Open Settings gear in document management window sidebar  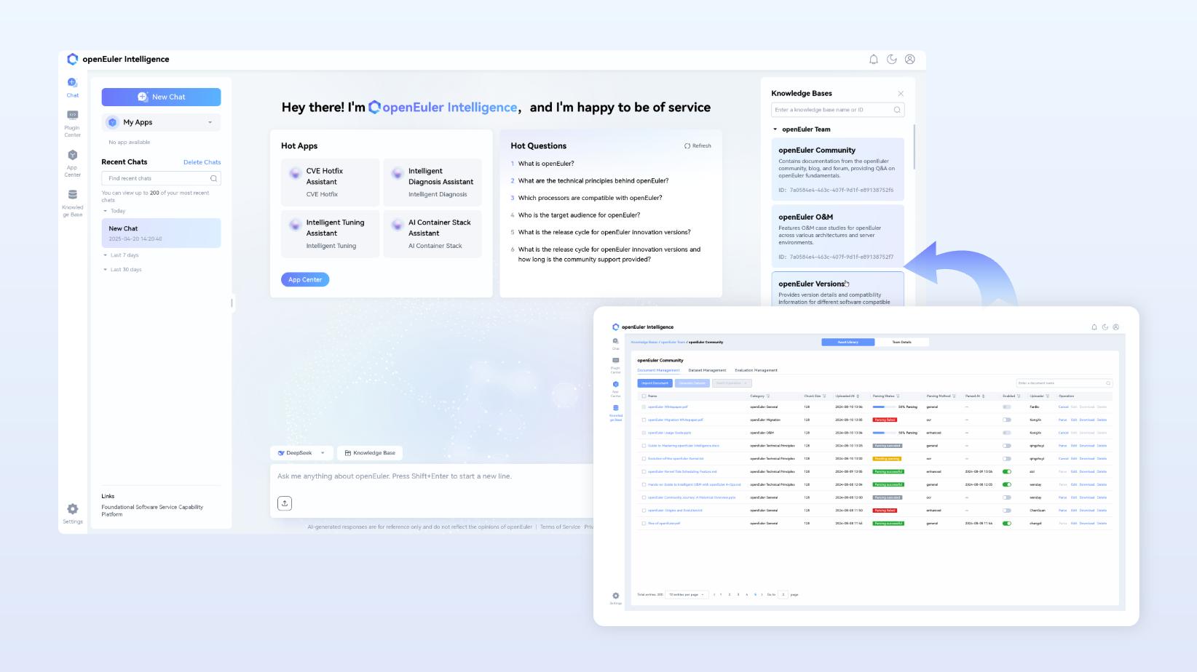[616, 596]
